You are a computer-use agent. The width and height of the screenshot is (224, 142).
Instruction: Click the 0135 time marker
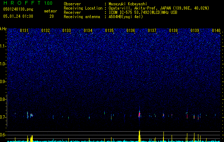point(109,31)
